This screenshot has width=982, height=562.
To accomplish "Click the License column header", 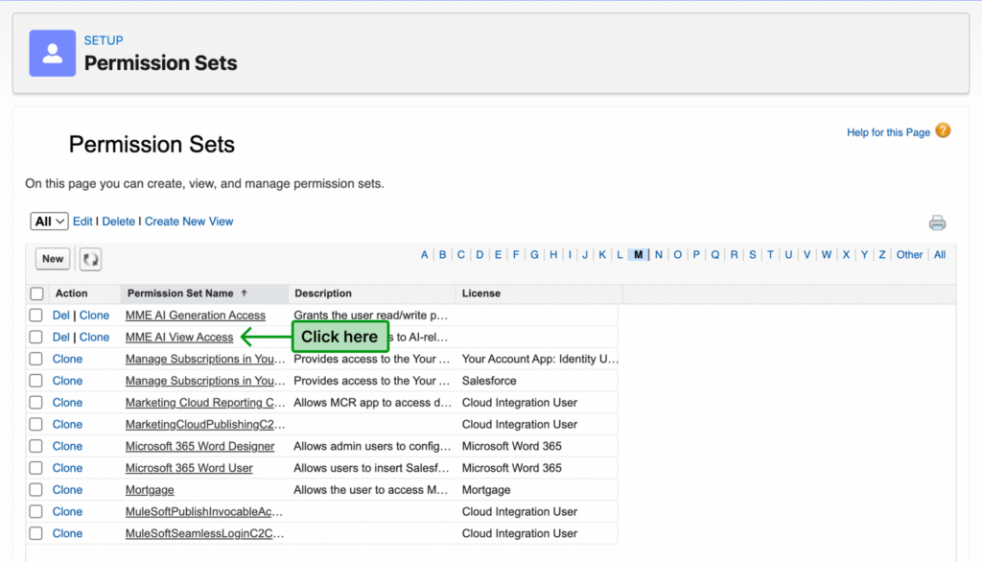I will 481,293.
